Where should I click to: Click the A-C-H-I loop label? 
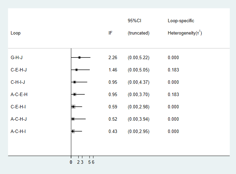click(18, 131)
